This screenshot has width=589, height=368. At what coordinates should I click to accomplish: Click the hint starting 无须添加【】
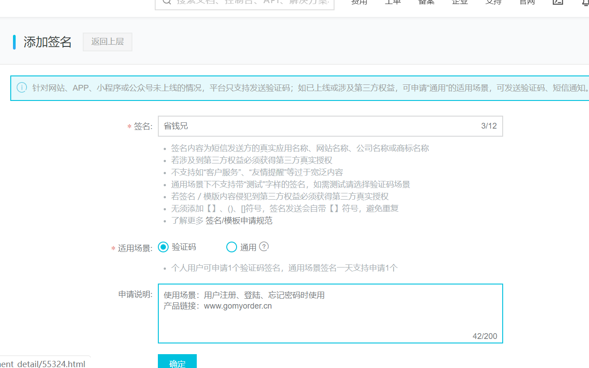(284, 209)
